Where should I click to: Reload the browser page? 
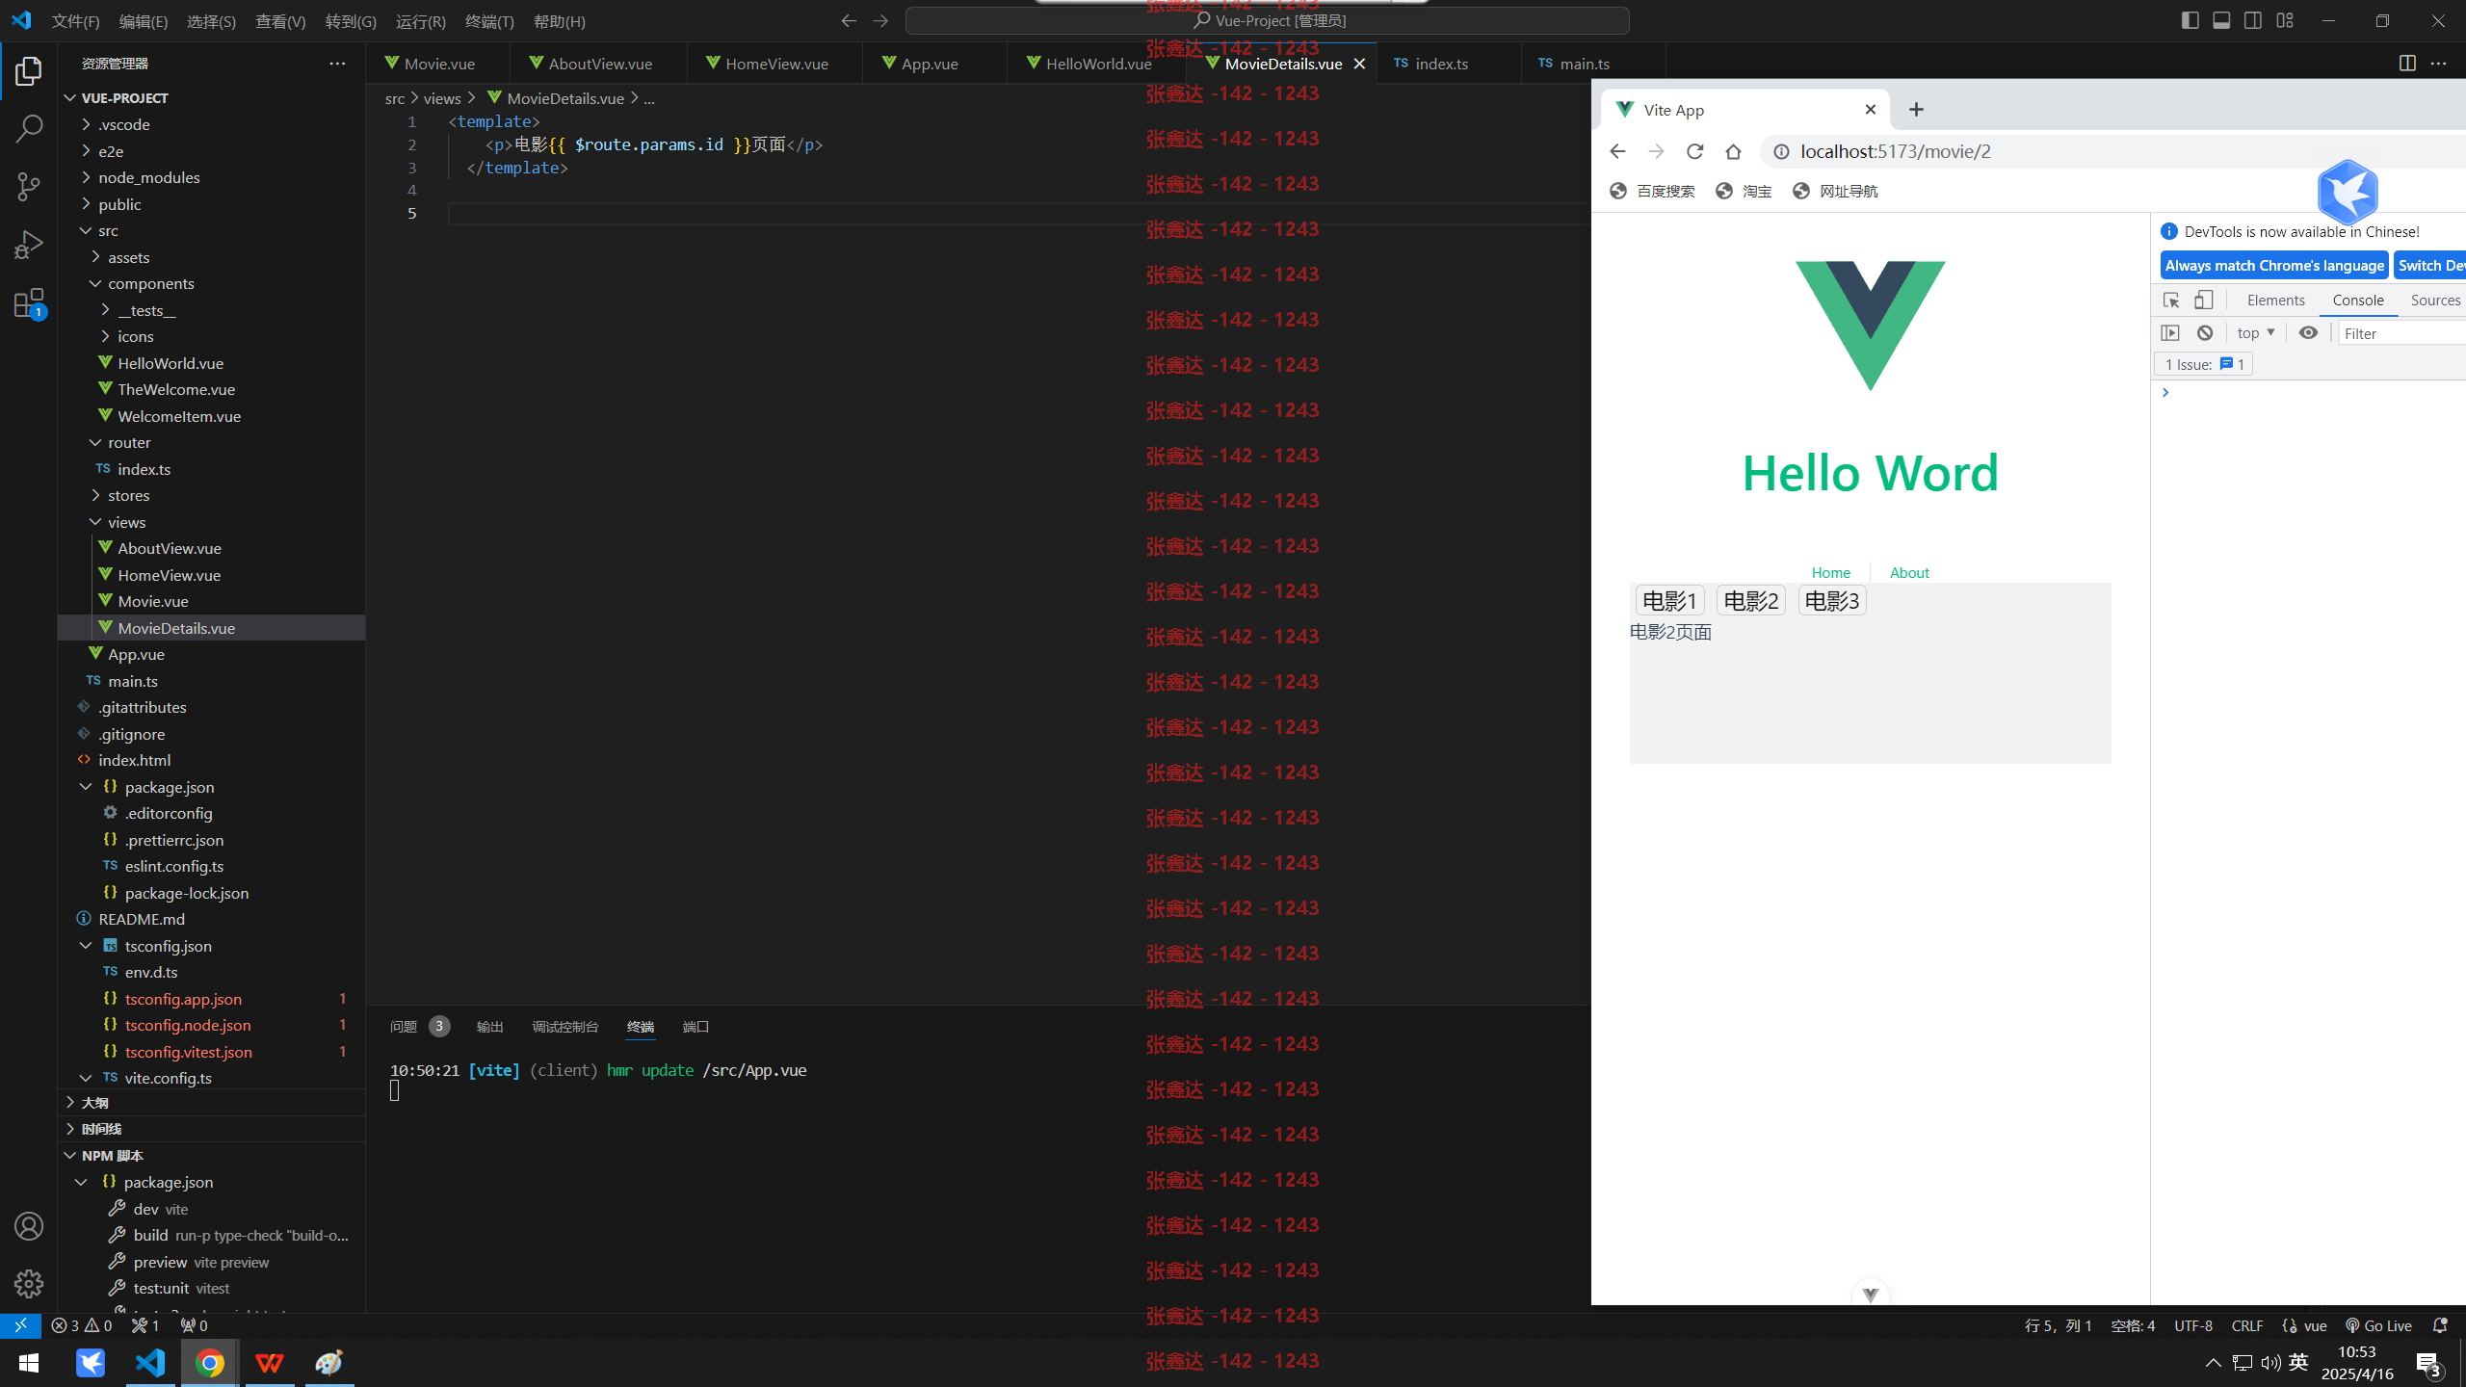point(1694,151)
